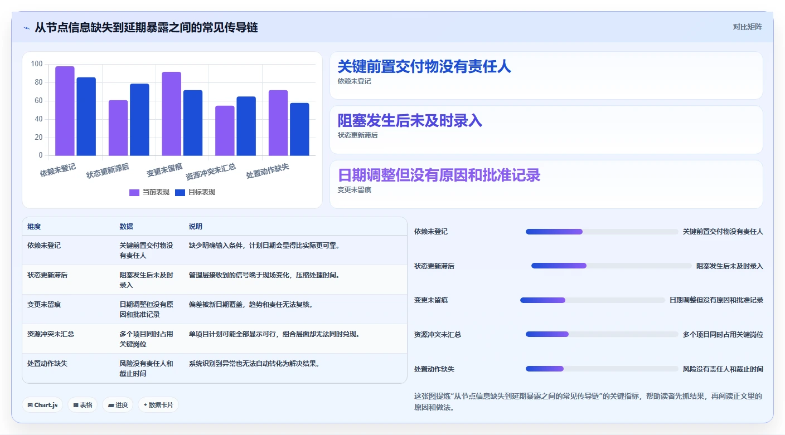785x435 pixels.
Task: Click the 阻塞发生后未及时录入 label right of the progress bar
Action: pyautogui.click(x=729, y=266)
